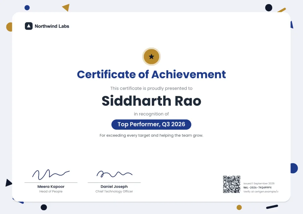This screenshot has height=214, width=303.
Task: Click Meera Kapoor's handwritten signature
Action: pyautogui.click(x=51, y=174)
